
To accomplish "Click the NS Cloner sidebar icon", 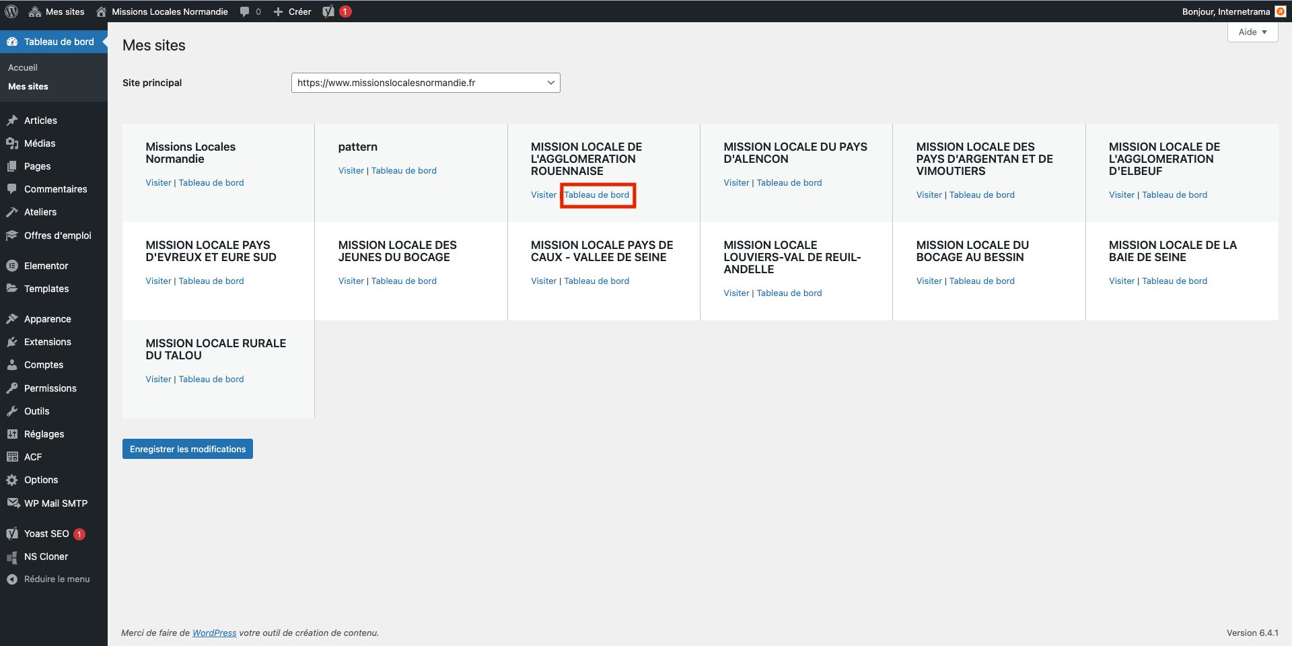I will (x=12, y=557).
